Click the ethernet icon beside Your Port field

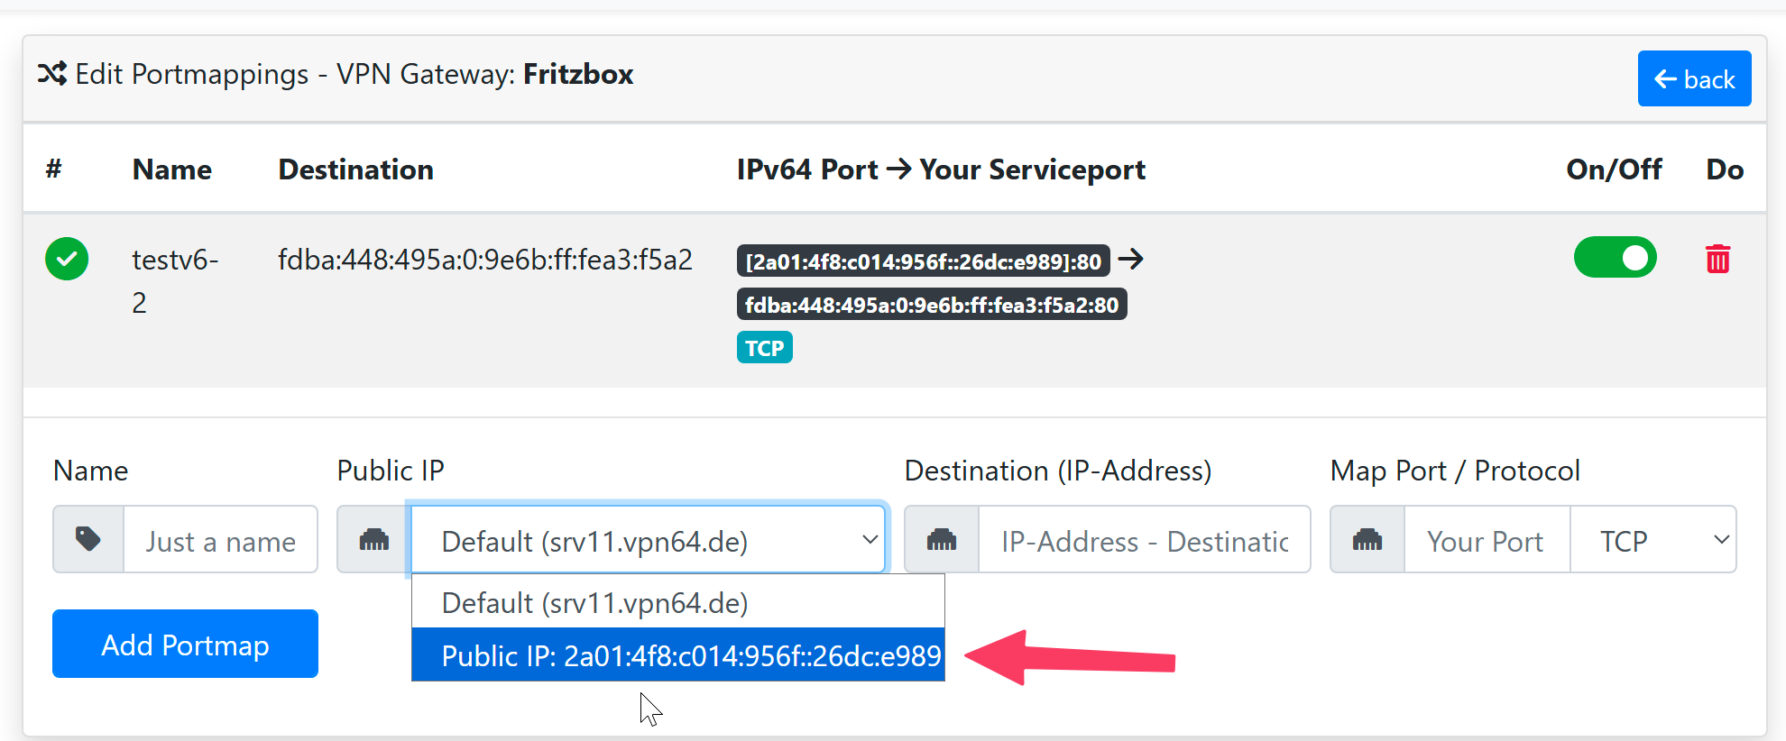(x=1367, y=540)
